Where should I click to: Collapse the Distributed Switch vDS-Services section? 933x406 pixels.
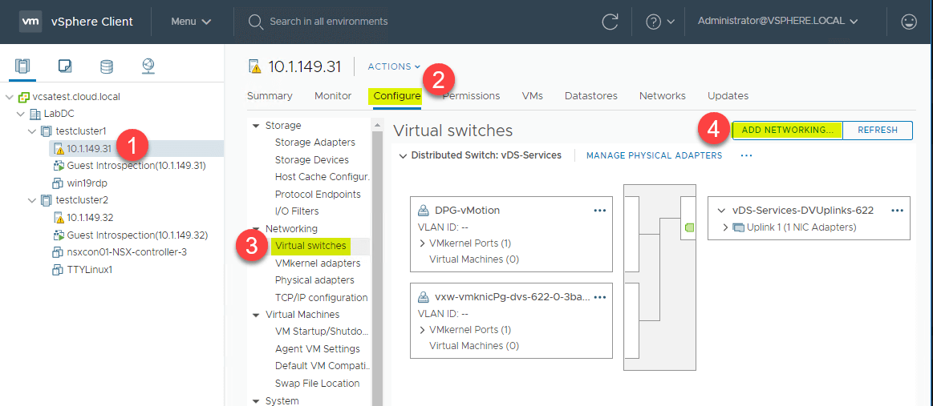tap(403, 155)
